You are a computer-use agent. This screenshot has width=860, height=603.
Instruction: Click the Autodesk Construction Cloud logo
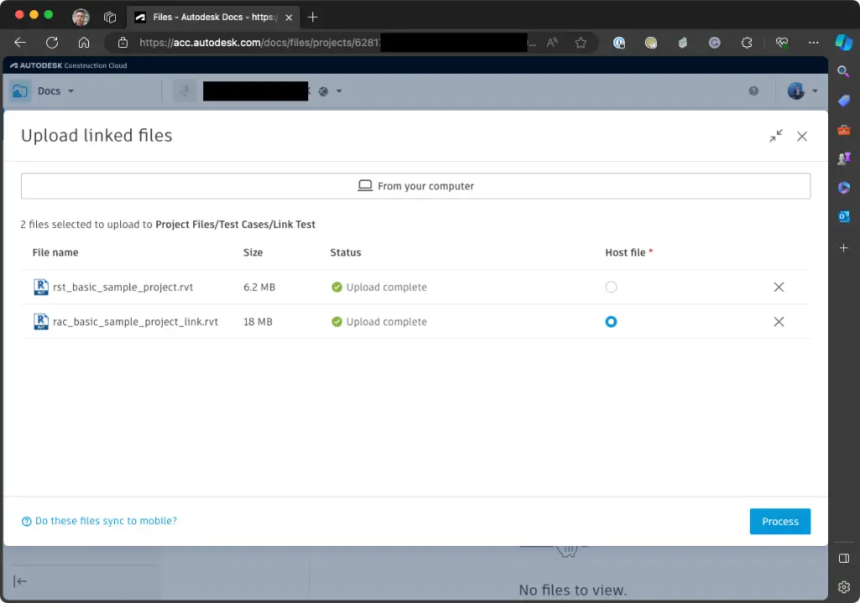coord(69,65)
